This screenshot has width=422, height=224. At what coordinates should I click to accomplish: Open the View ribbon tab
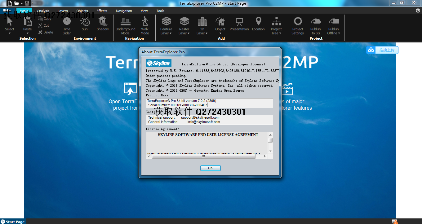(x=144, y=11)
